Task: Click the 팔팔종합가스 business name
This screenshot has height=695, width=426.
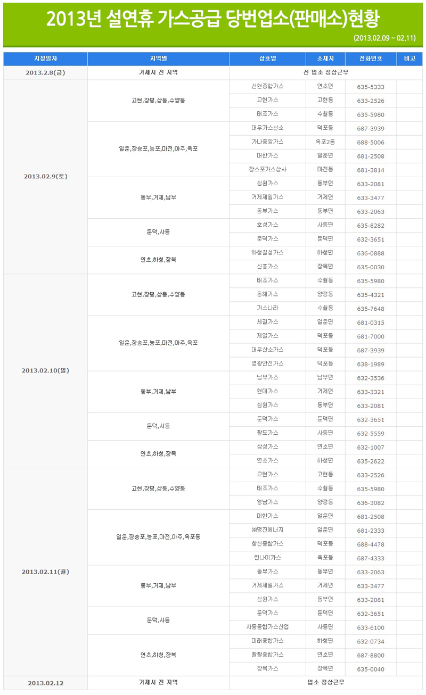Action: tap(267, 655)
